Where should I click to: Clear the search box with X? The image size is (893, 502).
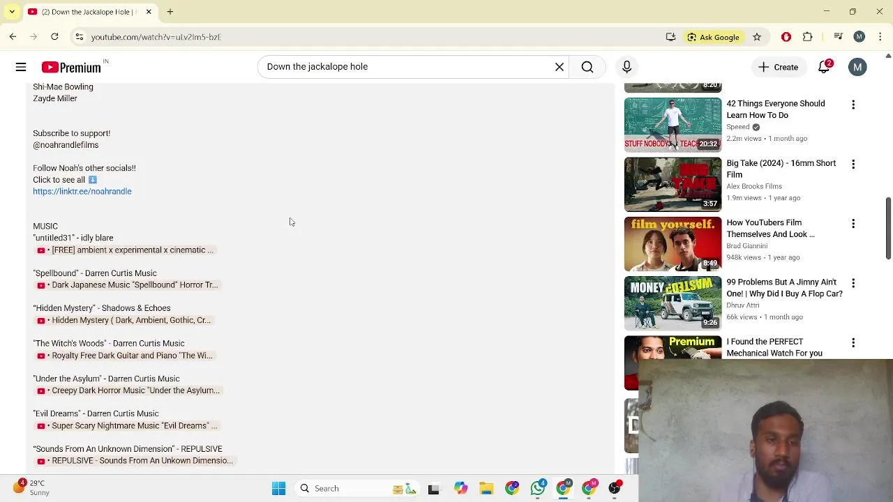[x=559, y=67]
